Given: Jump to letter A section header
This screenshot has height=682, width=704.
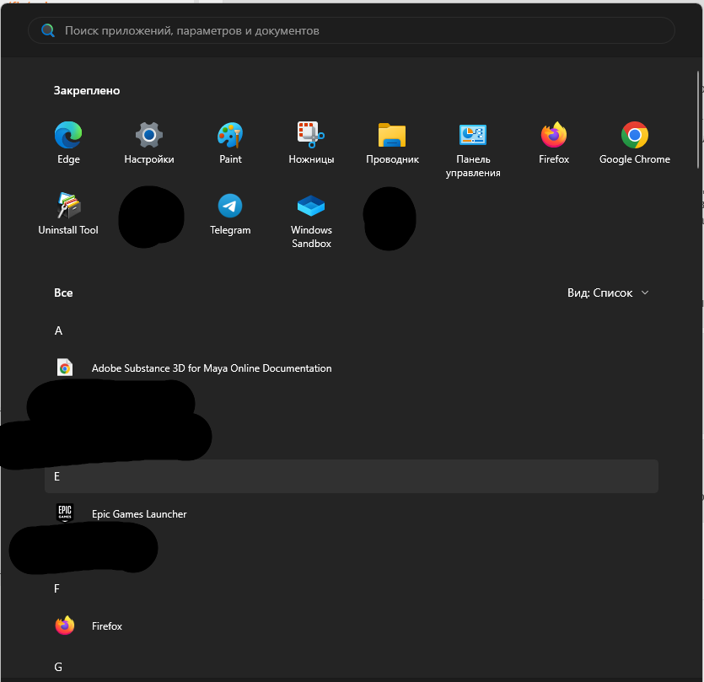Looking at the screenshot, I should (58, 331).
